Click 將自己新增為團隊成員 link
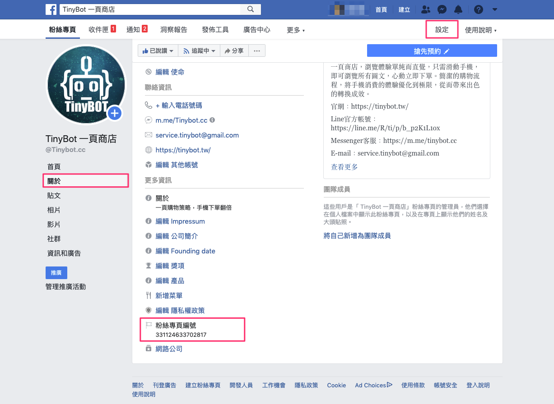 (357, 235)
